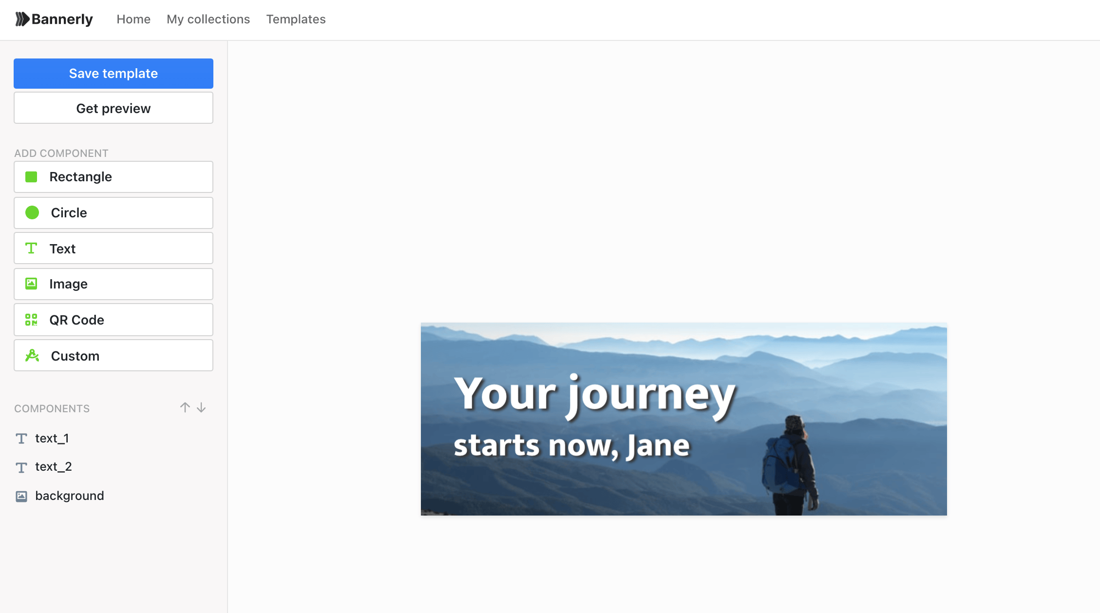The width and height of the screenshot is (1100, 613).
Task: Move component up in layer order
Action: (x=185, y=408)
